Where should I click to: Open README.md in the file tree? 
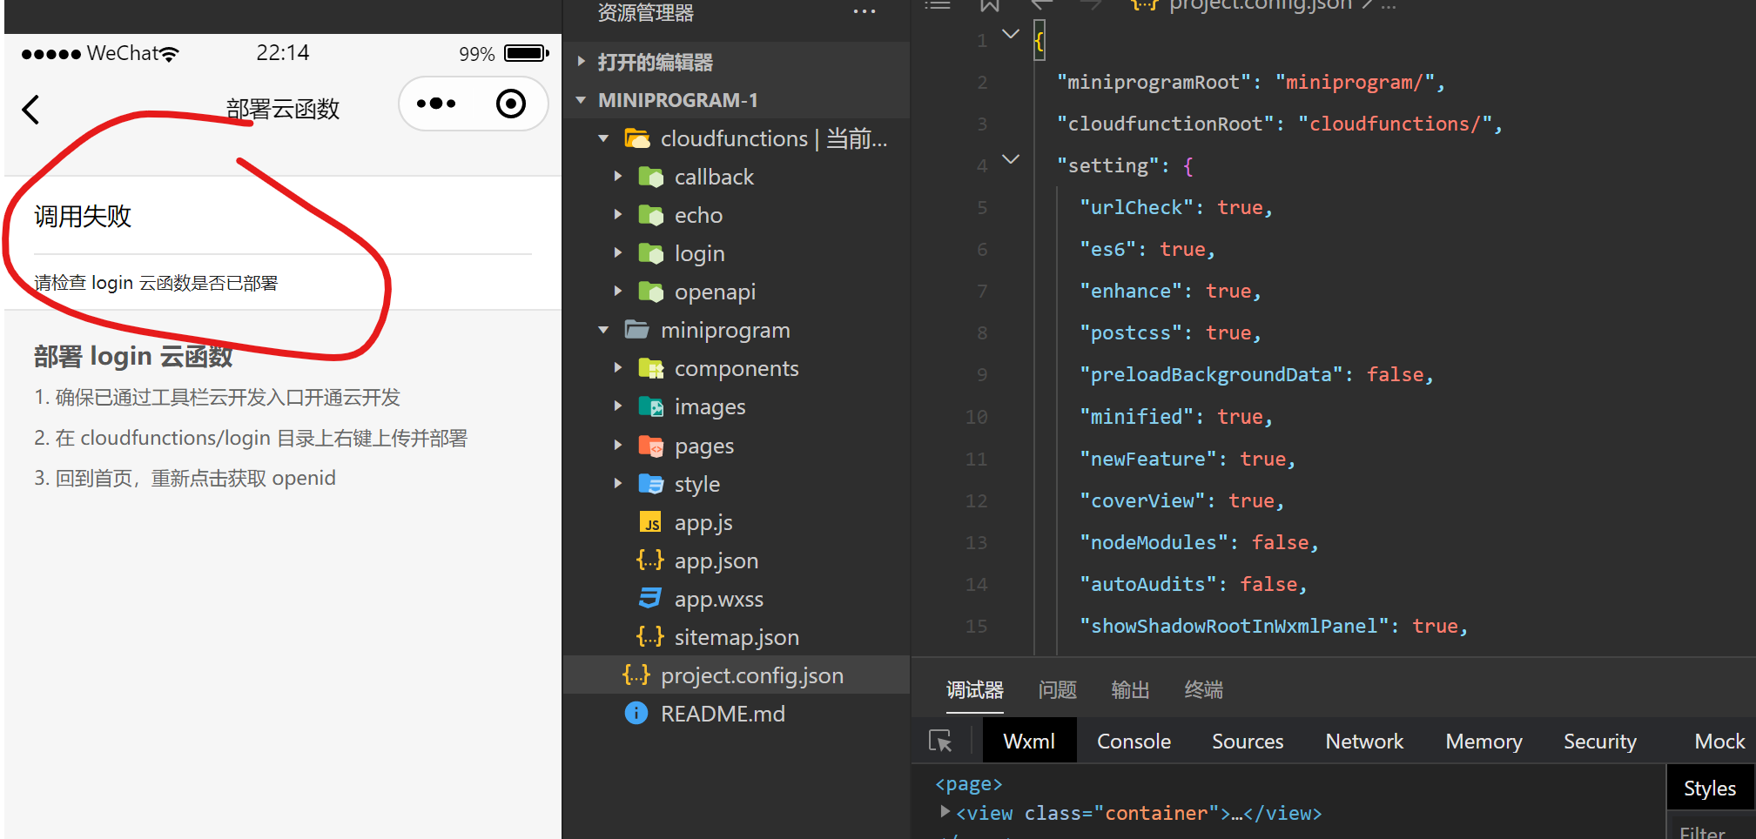click(x=723, y=714)
